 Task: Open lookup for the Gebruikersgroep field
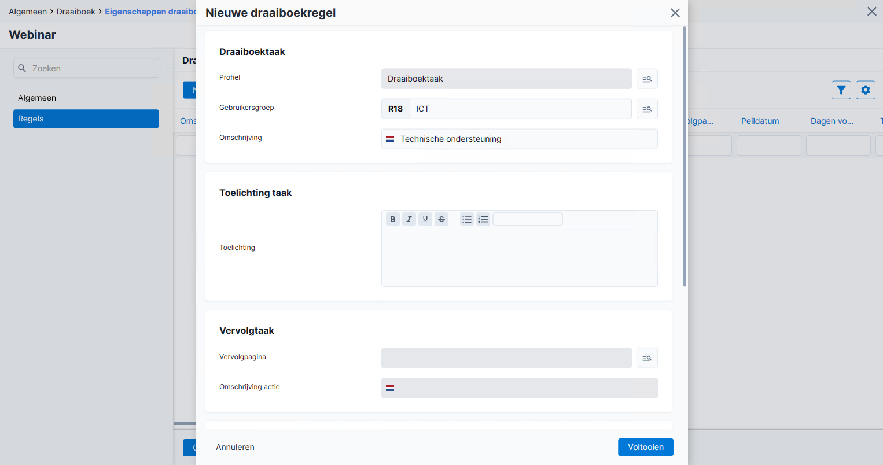pos(647,109)
